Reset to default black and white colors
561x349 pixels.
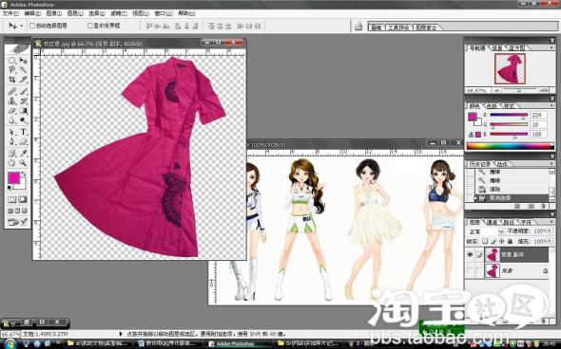pyautogui.click(x=10, y=187)
